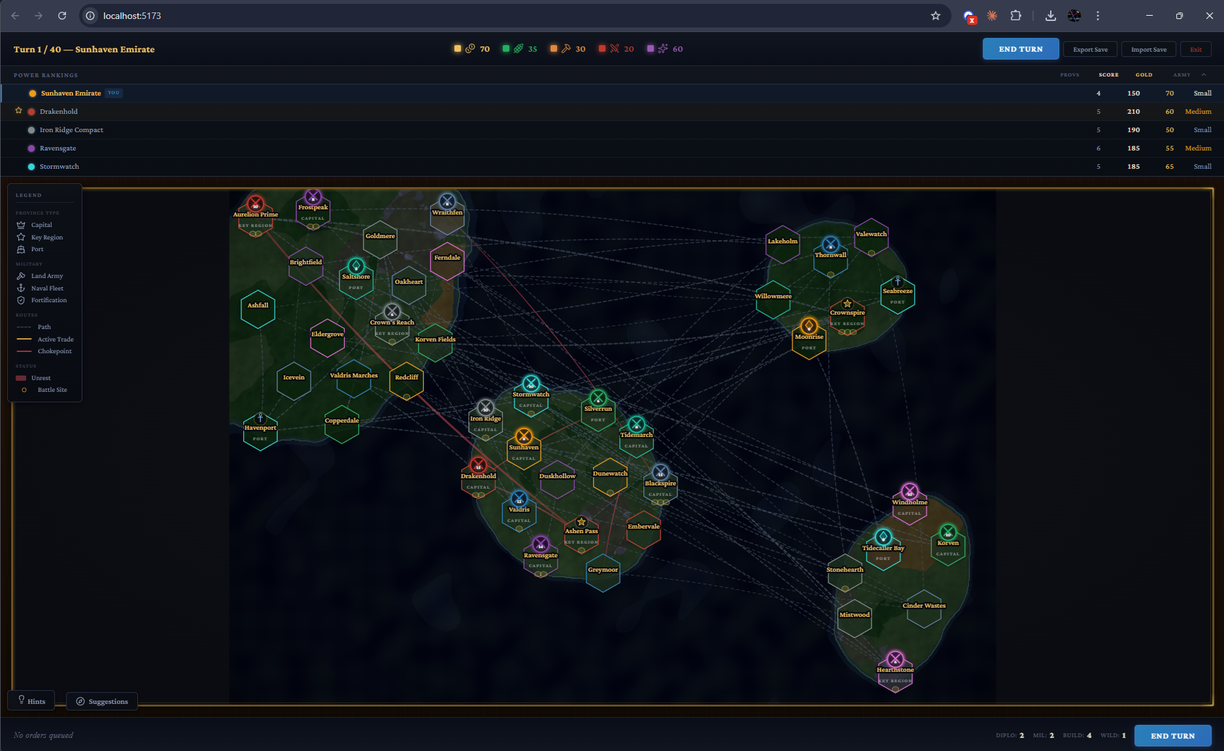
Task: Select the Silverrun army icon
Action: coord(598,398)
